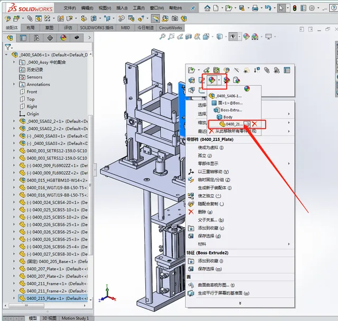Toggle the Hide/Show Items eye icon
This screenshot has width=338, height=321.
point(233,36)
